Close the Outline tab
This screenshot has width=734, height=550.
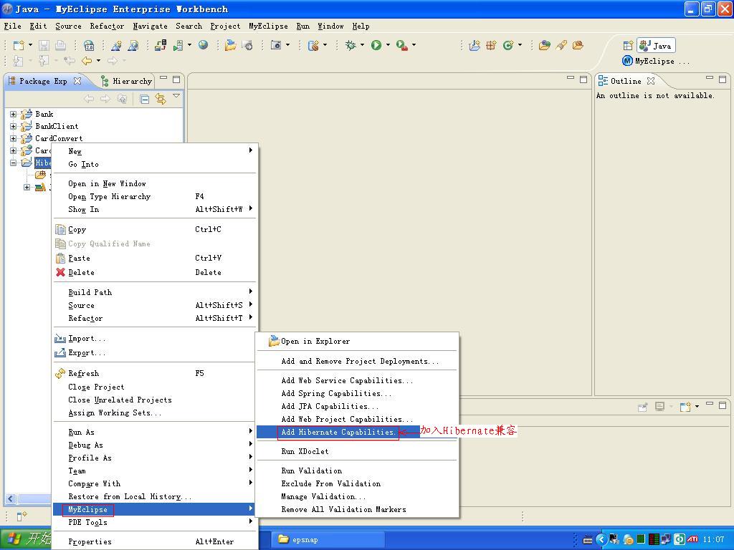pyautogui.click(x=651, y=81)
